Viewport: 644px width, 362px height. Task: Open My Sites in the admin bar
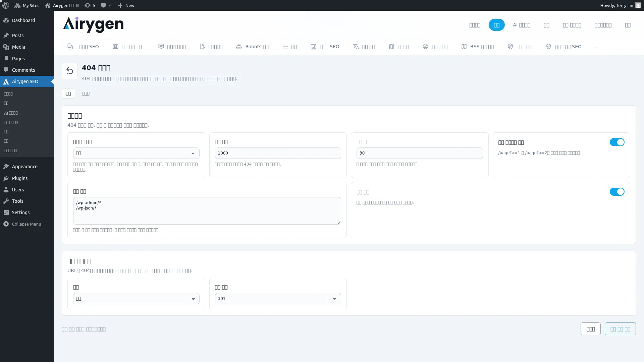27,5
